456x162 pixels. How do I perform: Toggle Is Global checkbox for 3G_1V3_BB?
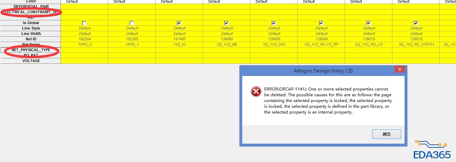(226, 23)
